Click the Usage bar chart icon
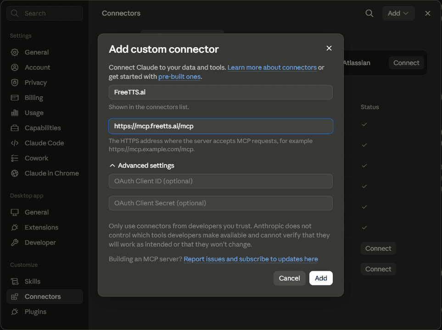442x330 pixels. coord(15,113)
